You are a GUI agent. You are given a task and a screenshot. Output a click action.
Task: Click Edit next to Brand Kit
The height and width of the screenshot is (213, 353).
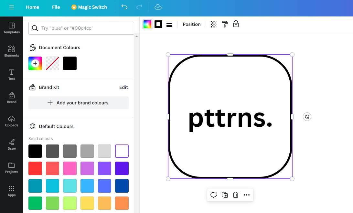tap(123, 87)
